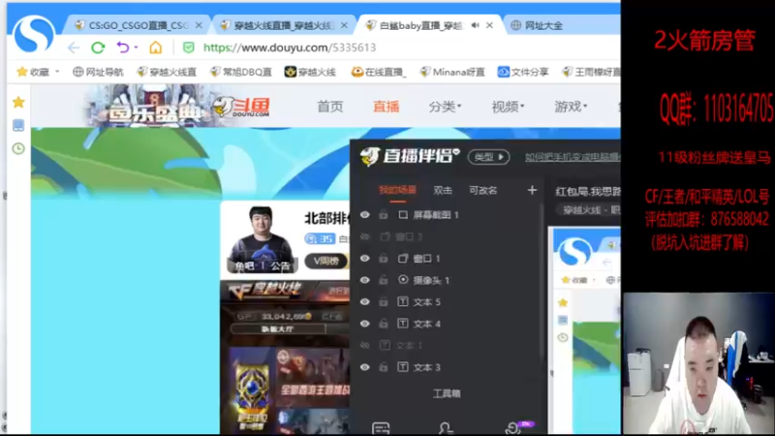Click the bottom-left message panel icon in 直播伴侣
This screenshot has height=436, width=775.
381,428
